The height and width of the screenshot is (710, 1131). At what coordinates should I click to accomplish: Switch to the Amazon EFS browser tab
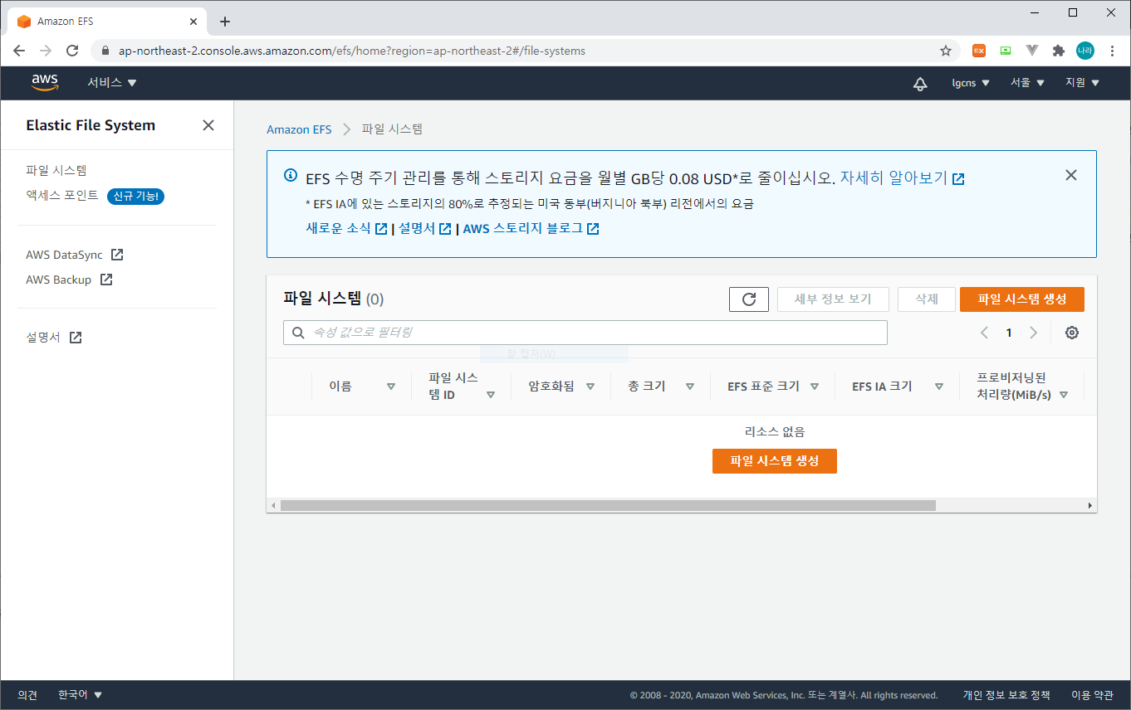click(x=106, y=22)
